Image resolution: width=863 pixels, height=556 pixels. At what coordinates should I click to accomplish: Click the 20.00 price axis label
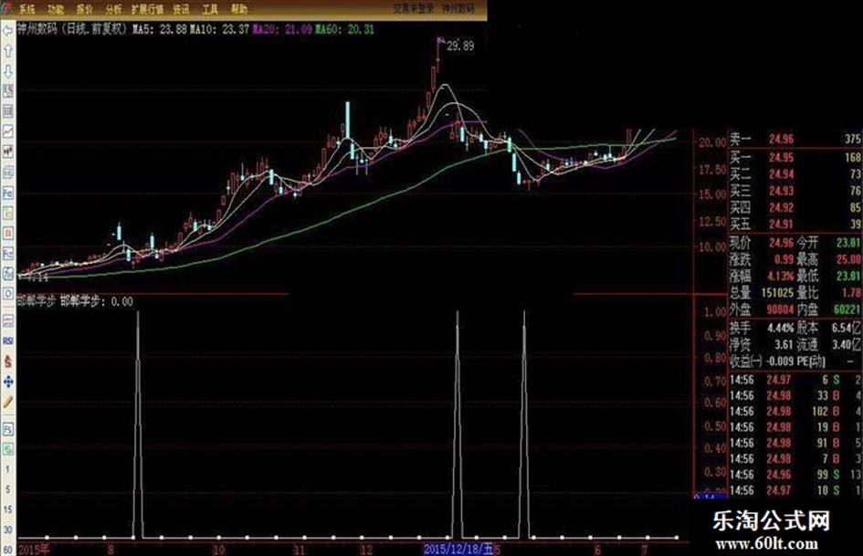711,142
